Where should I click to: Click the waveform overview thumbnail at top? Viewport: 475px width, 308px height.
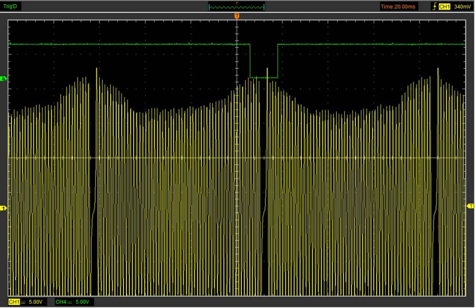(x=237, y=7)
